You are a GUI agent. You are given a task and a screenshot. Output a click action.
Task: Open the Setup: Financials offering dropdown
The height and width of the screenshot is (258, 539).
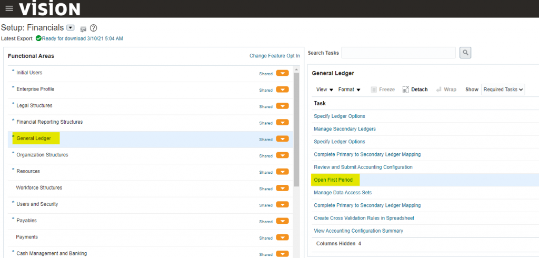click(71, 28)
